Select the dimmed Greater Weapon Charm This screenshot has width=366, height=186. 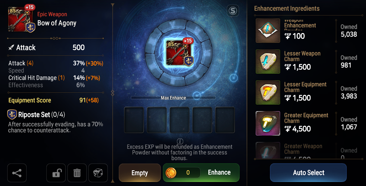click(268, 150)
